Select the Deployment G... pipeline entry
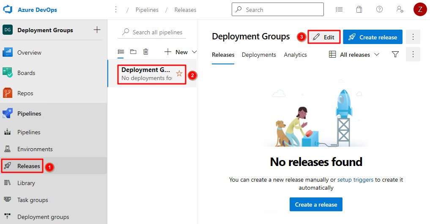Screen dimensions: 430x224 (x=152, y=74)
